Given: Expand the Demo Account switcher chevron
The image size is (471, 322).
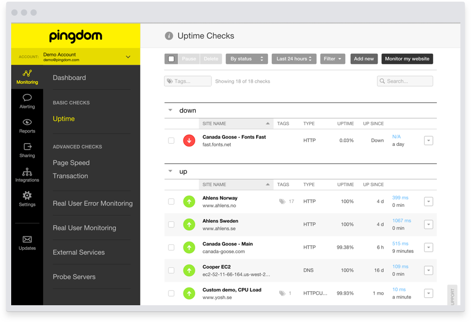Looking at the screenshot, I should click(x=128, y=56).
